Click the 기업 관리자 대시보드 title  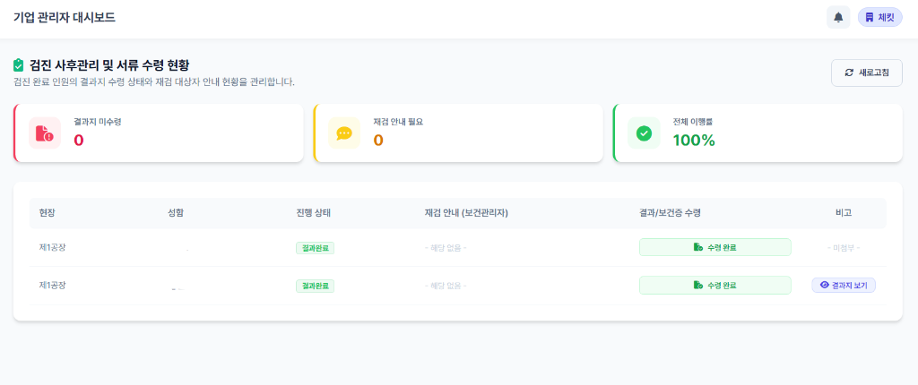pyautogui.click(x=65, y=17)
